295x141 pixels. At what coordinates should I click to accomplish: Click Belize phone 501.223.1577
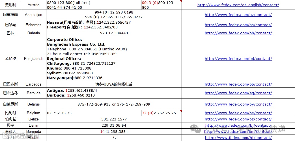(x=114, y=119)
